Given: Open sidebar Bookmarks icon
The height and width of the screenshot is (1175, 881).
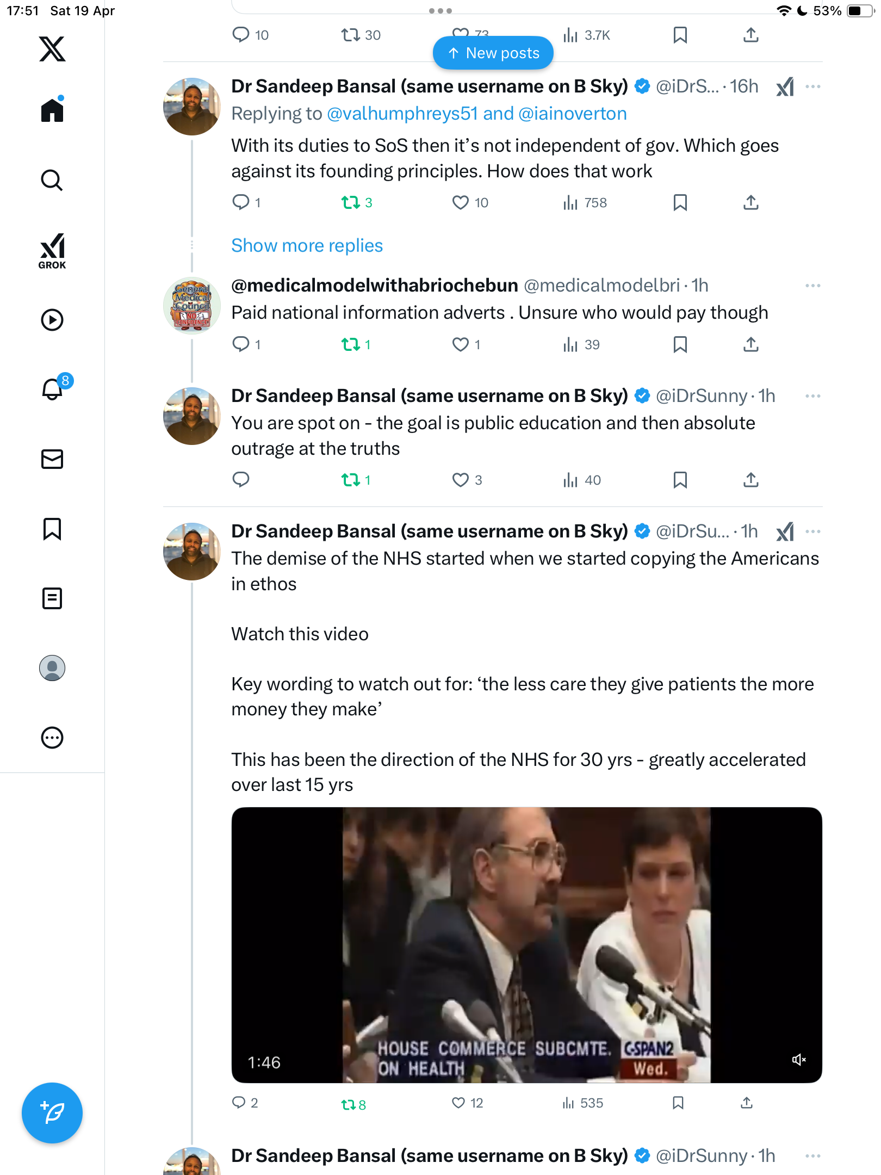Looking at the screenshot, I should [52, 529].
